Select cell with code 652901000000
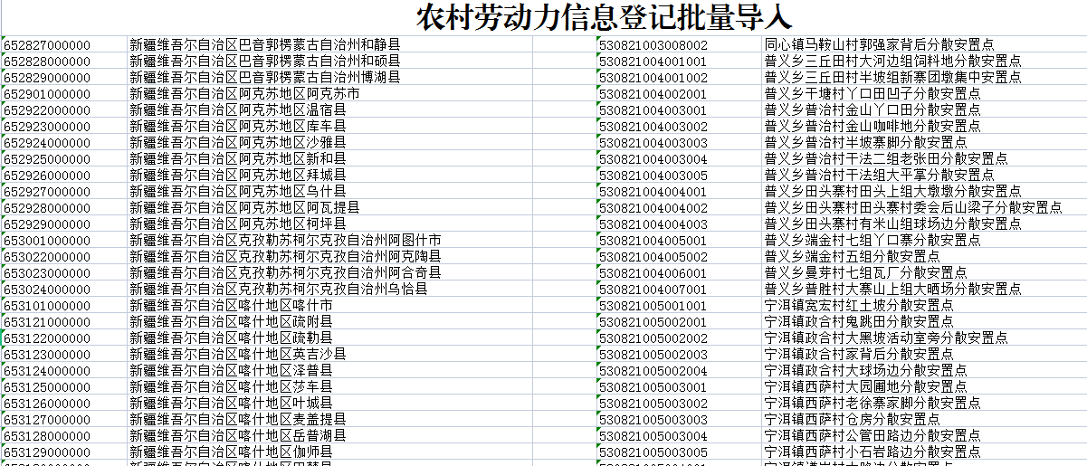The height and width of the screenshot is (466, 1087). (x=64, y=94)
